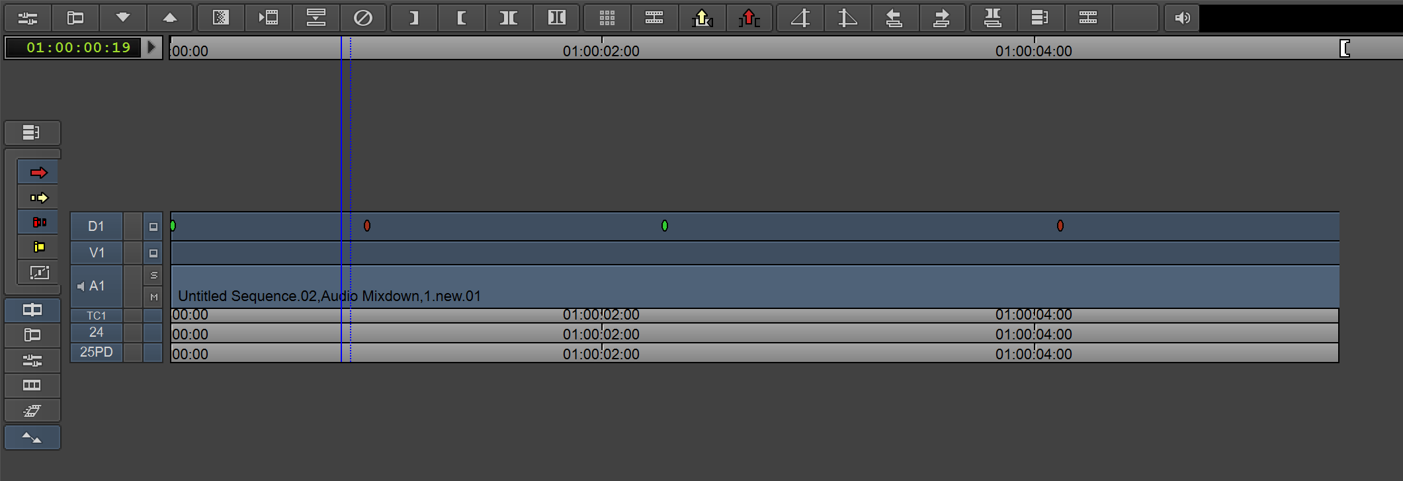Select the V1 track button
Screen dimensions: 1403x481
[x=97, y=253]
